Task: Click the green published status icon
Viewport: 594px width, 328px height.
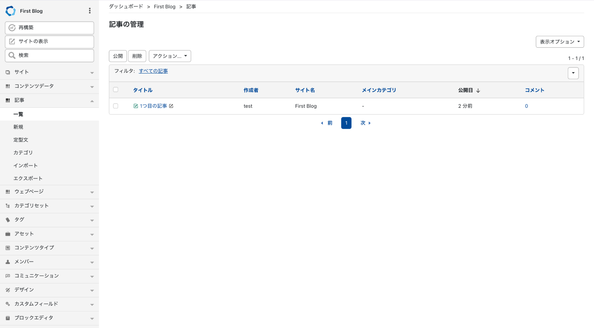Action: coord(136,106)
